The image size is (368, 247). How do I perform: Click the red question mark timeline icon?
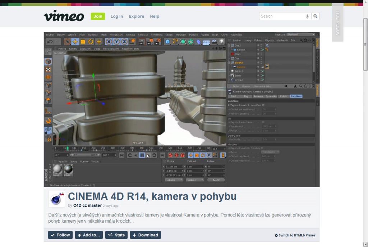point(183,155)
